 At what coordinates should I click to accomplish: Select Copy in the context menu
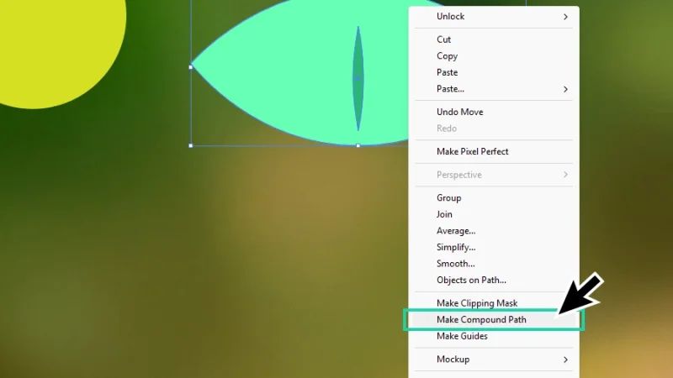tap(447, 56)
